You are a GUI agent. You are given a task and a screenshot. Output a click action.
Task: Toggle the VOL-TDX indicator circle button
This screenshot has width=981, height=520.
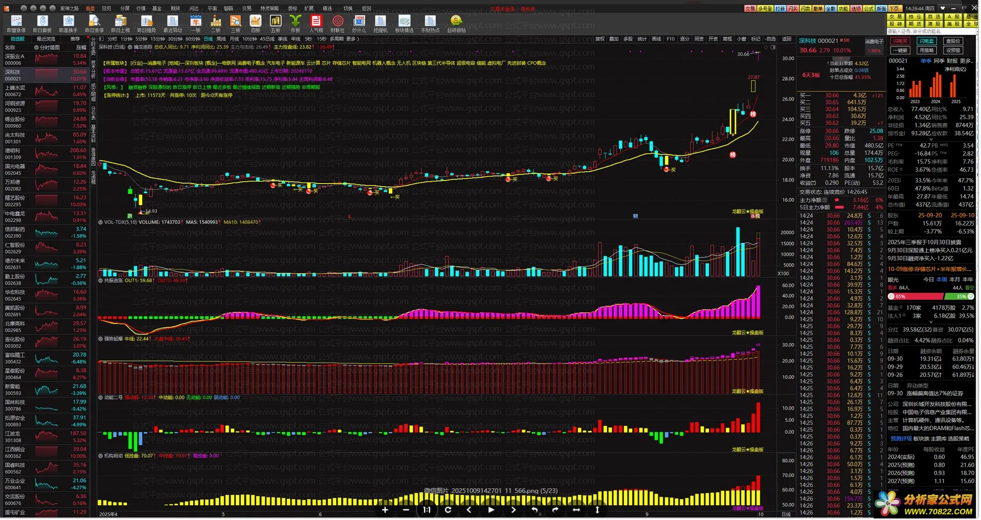[101, 222]
